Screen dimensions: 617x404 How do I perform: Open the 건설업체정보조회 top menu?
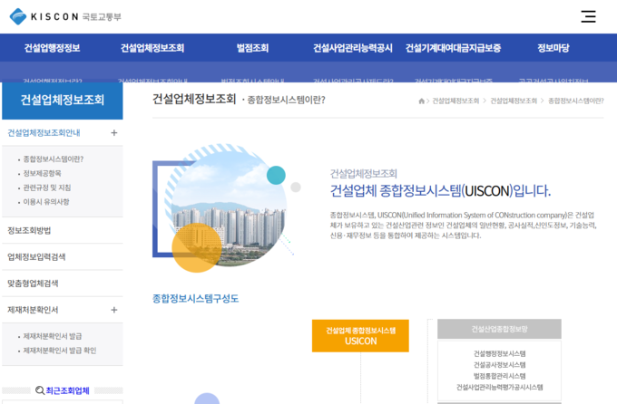(x=152, y=48)
